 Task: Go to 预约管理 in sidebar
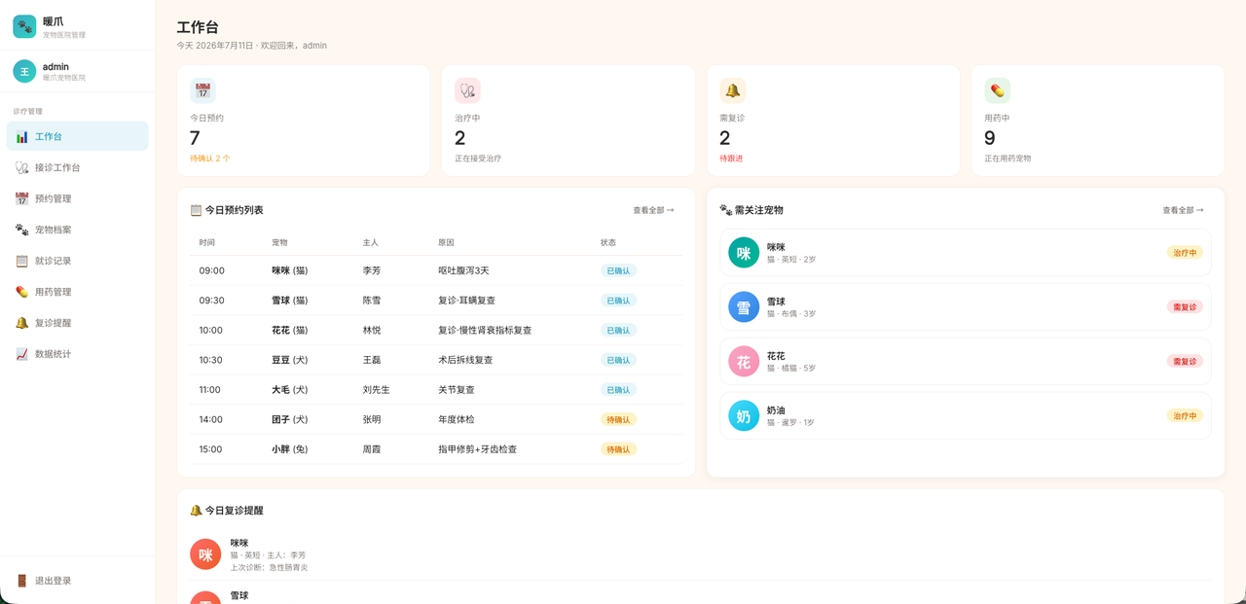(77, 198)
